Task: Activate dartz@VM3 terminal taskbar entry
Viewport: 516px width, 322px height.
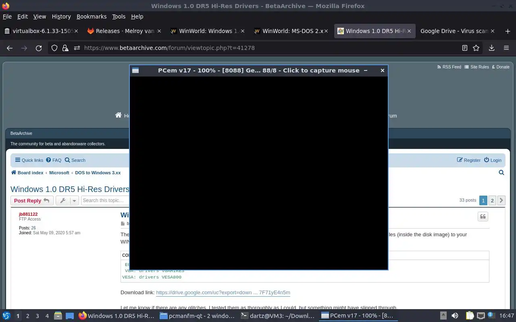Action: pyautogui.click(x=277, y=316)
